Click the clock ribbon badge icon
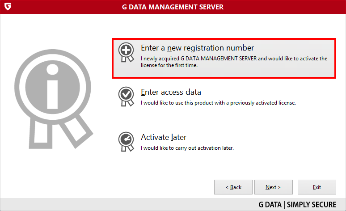 [x=126, y=142]
